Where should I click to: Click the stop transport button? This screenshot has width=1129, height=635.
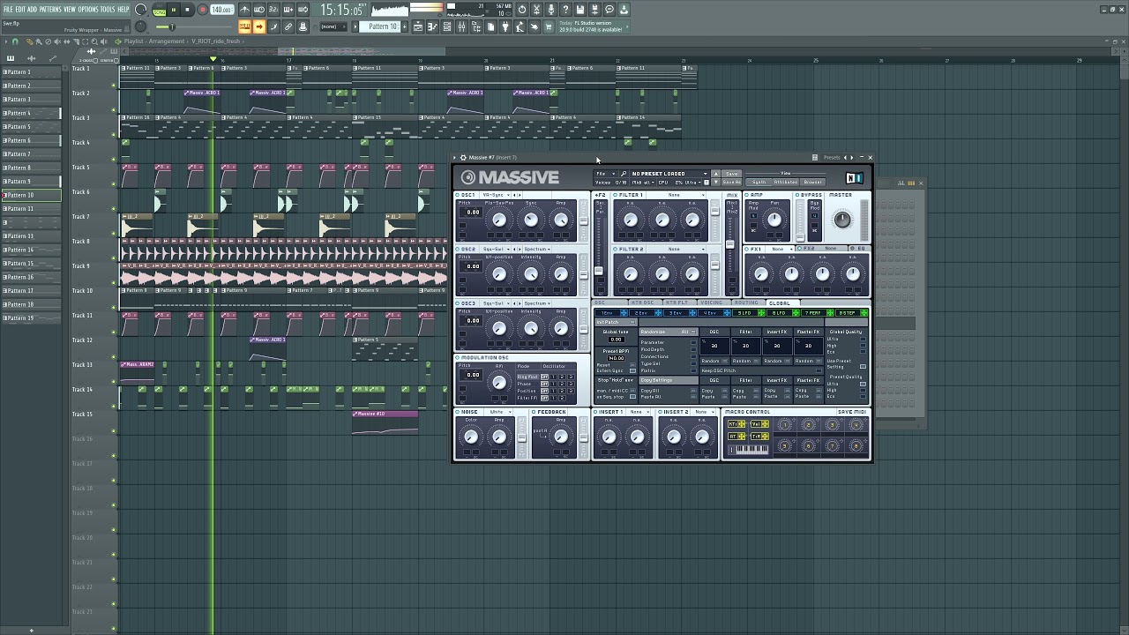tap(187, 10)
